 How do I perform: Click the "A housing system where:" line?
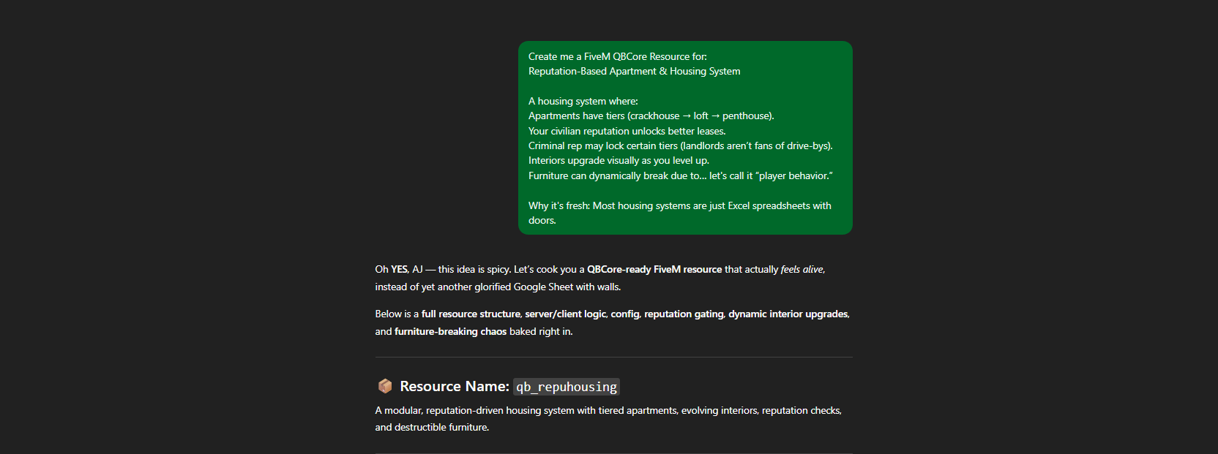583,101
